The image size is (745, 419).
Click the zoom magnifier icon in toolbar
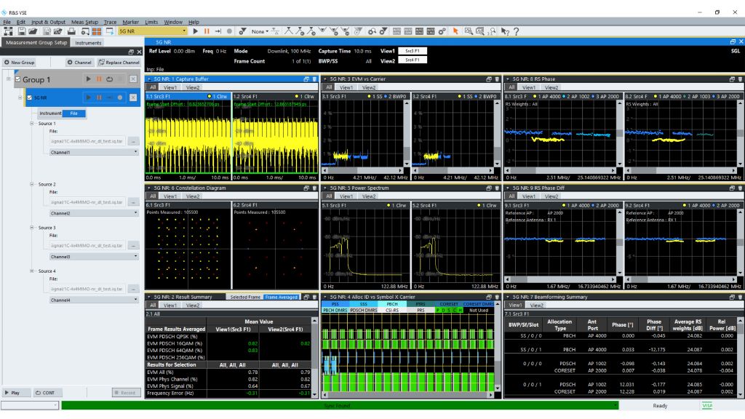(x=469, y=31)
